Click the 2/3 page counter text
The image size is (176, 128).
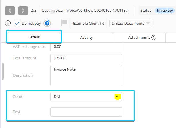(34, 10)
